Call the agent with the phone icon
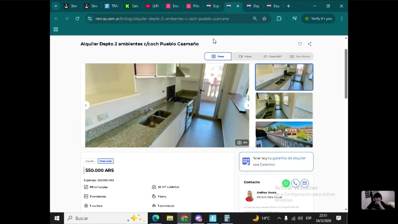Image resolution: width=398 pixels, height=224 pixels. tap(295, 183)
